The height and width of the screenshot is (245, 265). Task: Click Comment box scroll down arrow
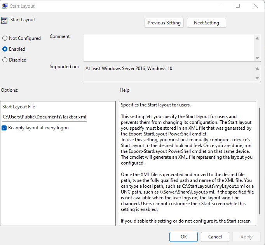tap(257, 58)
